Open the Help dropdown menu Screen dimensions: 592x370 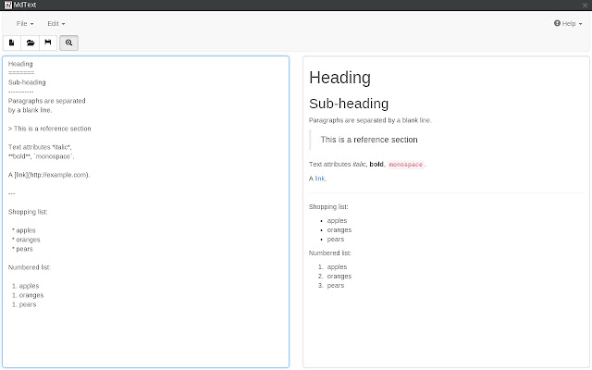tap(568, 23)
